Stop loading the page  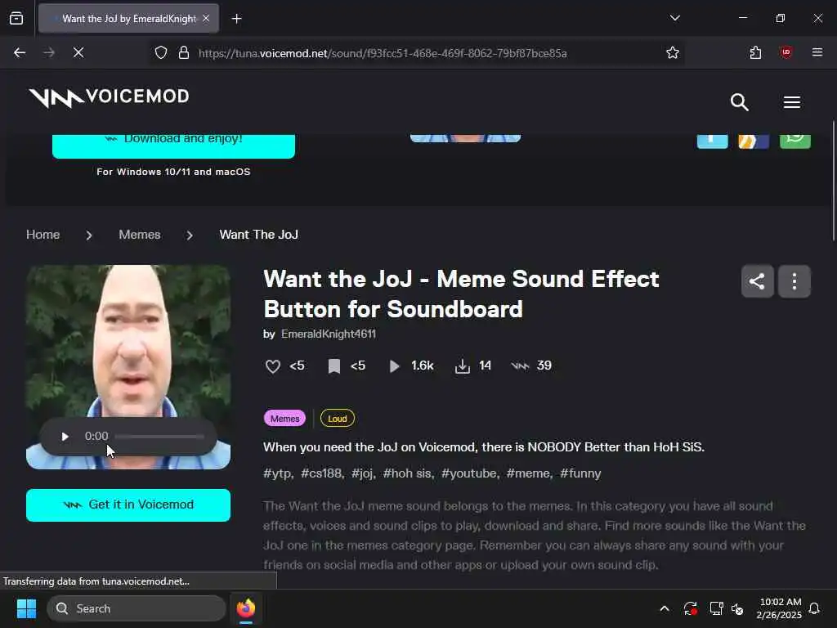(x=78, y=52)
